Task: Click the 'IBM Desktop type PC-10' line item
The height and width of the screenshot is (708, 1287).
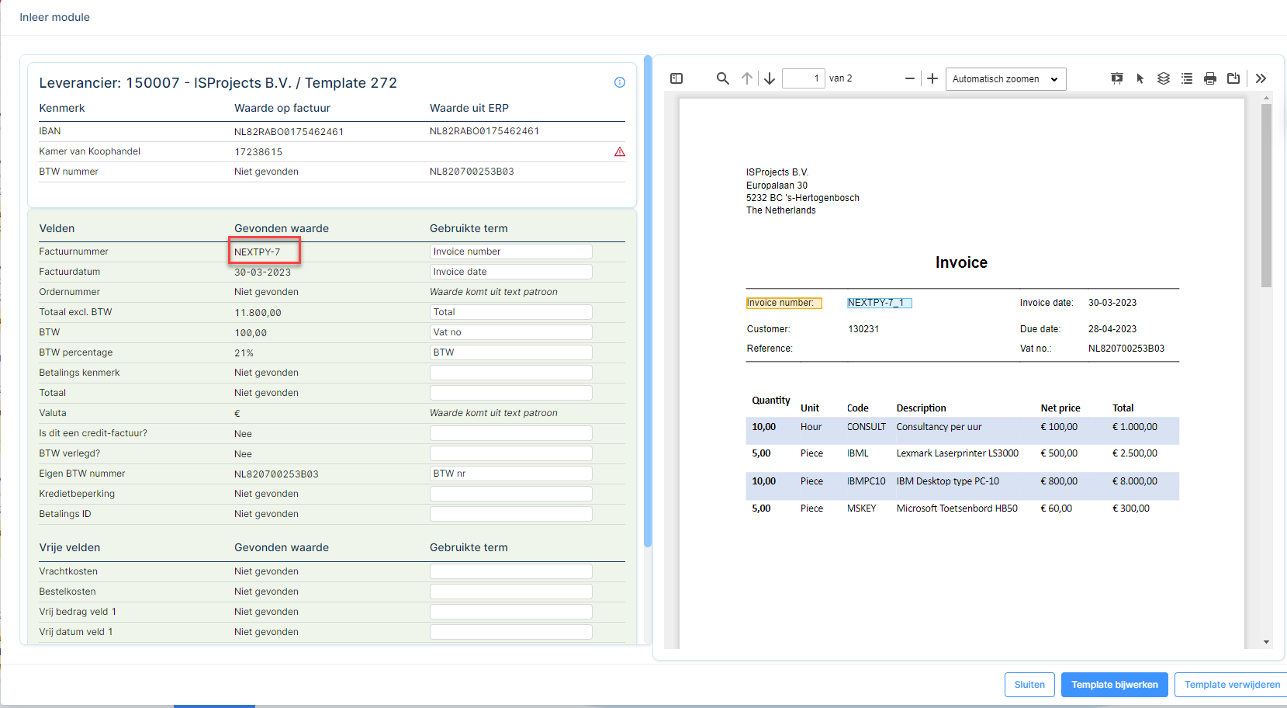Action: point(947,481)
